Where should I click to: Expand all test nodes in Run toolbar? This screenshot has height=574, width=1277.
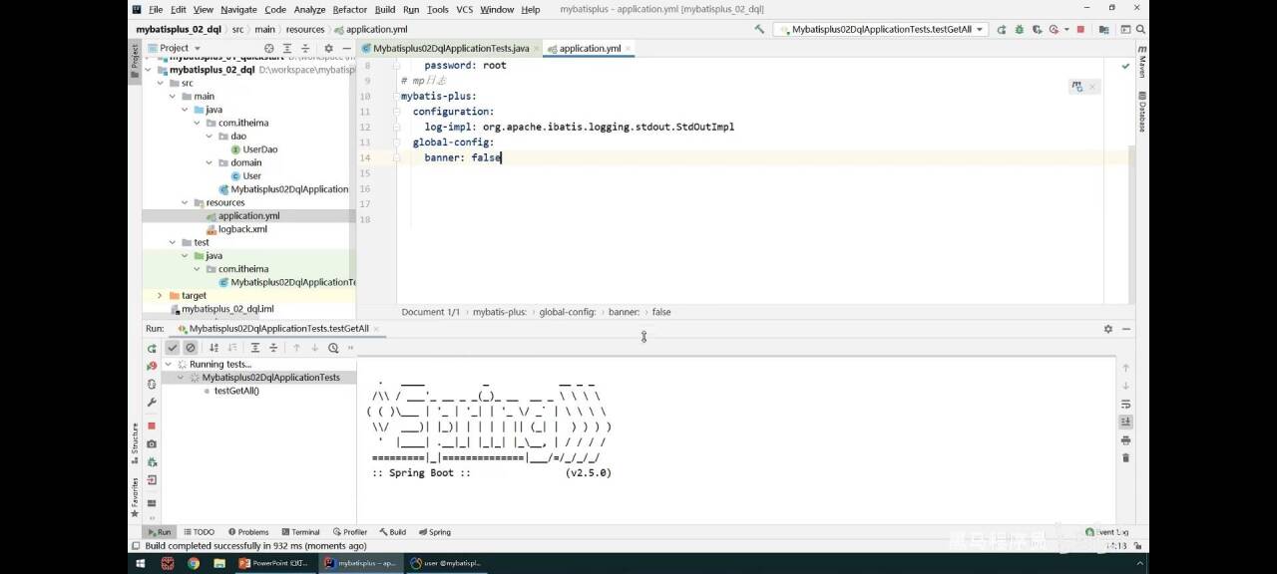[255, 348]
